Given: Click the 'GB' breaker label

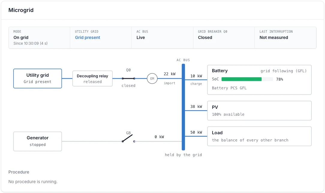Looking at the screenshot, I should (x=129, y=133).
